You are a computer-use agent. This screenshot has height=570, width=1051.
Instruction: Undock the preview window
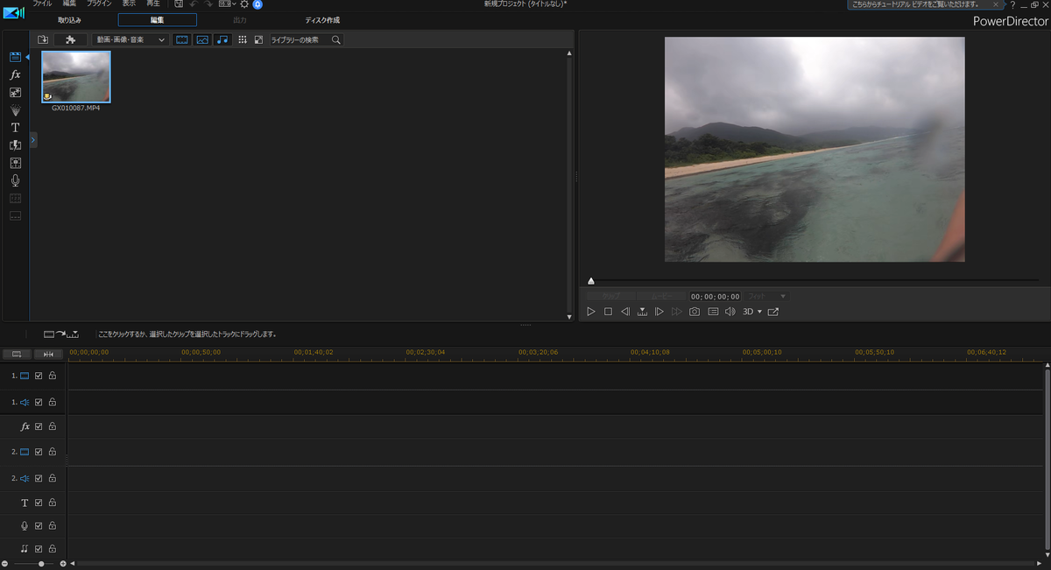tap(773, 312)
